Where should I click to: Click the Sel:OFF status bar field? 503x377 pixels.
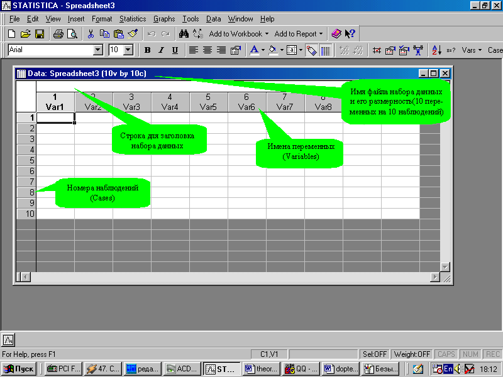374,354
